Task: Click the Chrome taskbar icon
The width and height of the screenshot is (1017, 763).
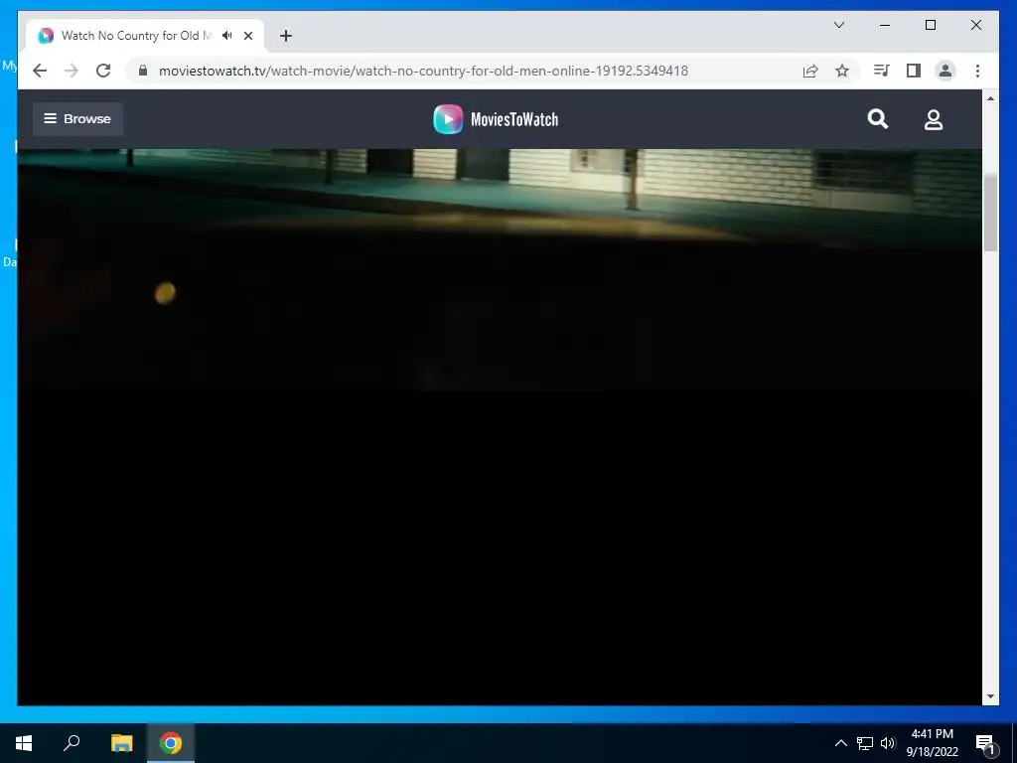Action: pyautogui.click(x=171, y=743)
